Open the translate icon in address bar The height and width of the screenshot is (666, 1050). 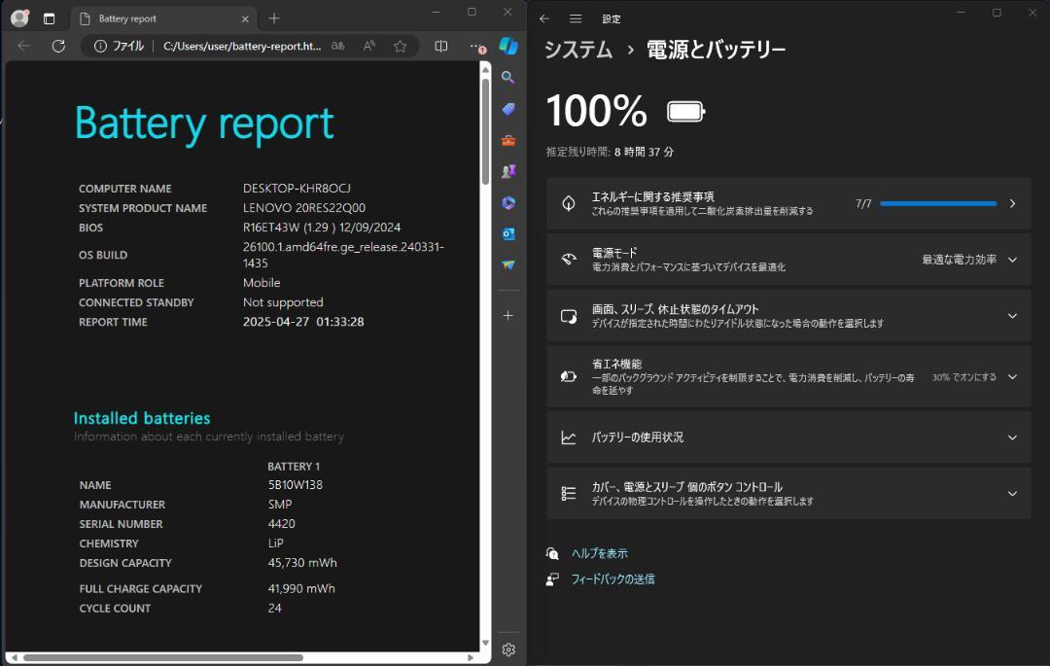tap(338, 47)
